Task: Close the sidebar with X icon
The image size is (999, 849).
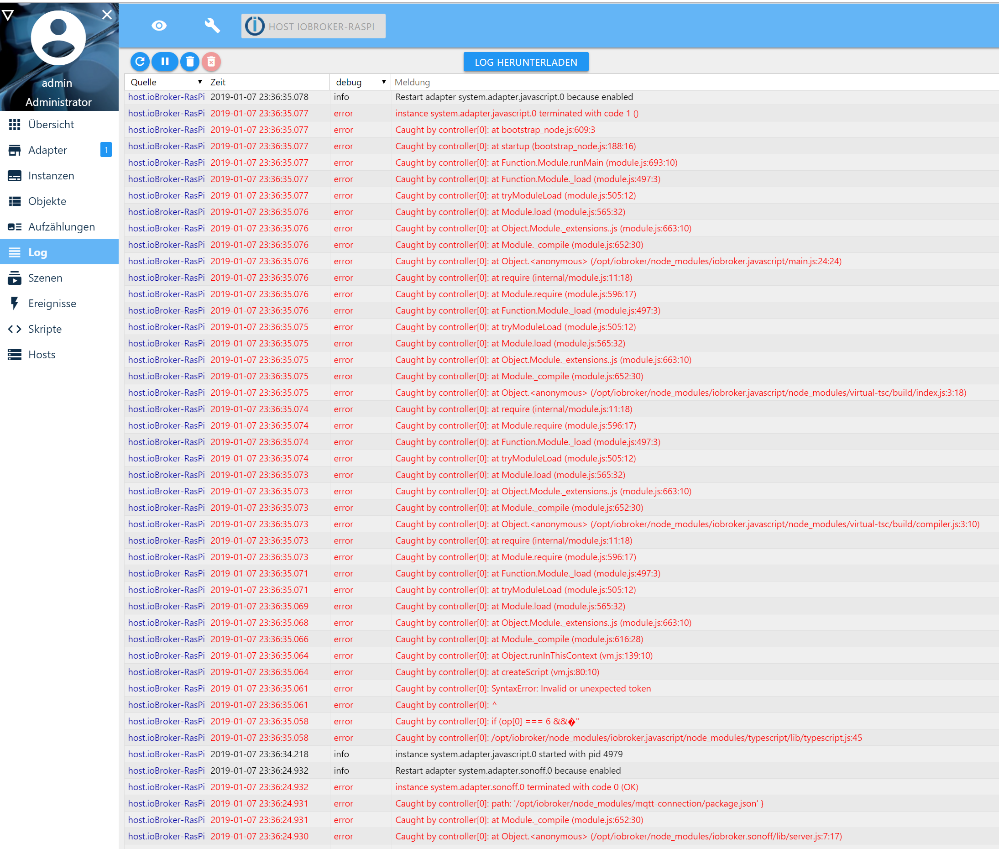Action: 107,15
